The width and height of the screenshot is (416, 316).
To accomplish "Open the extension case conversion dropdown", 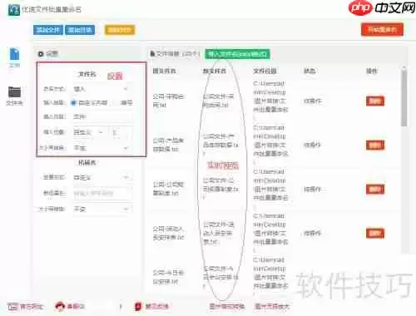I will coord(102,209).
